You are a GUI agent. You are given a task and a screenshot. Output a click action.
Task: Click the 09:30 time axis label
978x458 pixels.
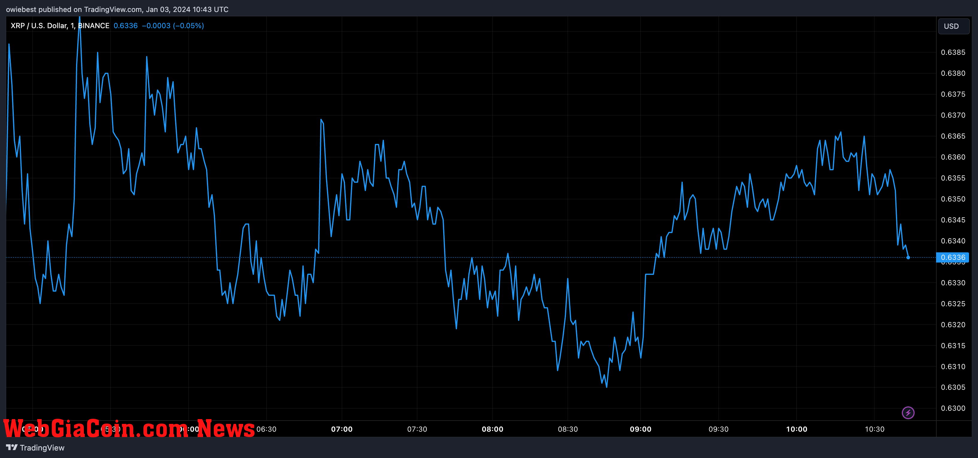coord(718,429)
